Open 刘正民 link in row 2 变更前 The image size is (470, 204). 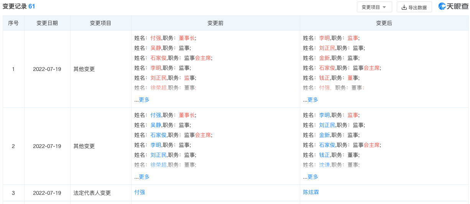[x=158, y=155]
